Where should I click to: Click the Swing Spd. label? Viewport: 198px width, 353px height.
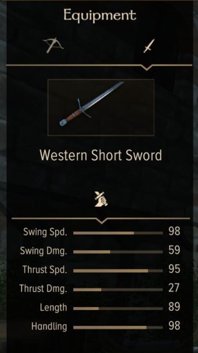pos(45,232)
